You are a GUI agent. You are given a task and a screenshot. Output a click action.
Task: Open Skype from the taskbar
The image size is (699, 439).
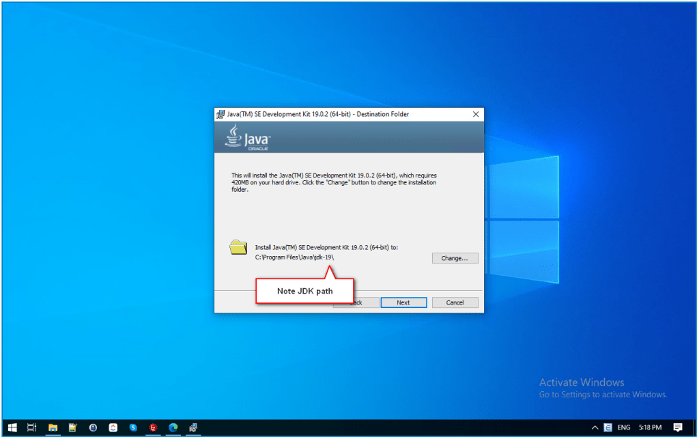click(133, 427)
